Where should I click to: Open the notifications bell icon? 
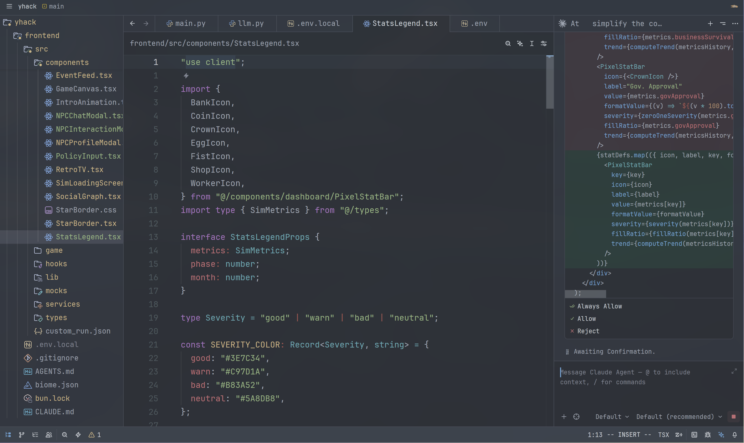(734, 435)
